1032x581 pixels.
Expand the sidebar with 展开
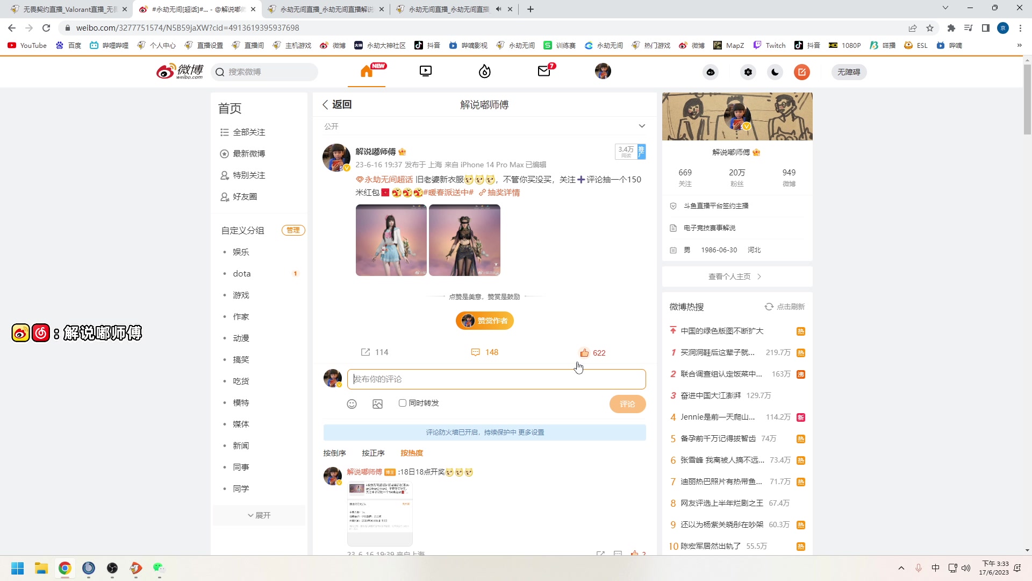tap(259, 515)
